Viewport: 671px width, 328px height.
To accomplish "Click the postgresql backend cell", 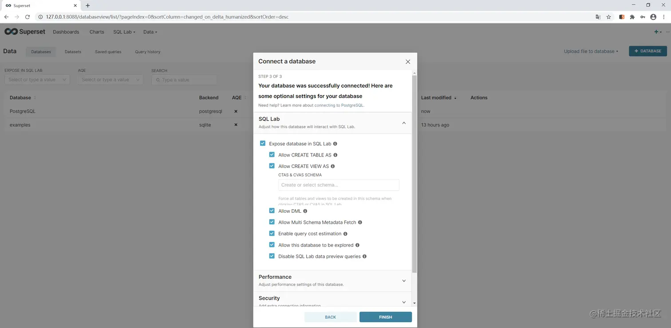I will [x=210, y=111].
